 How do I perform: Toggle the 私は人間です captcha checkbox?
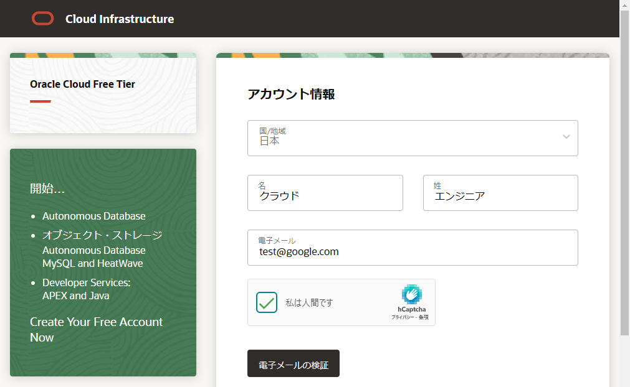pos(266,302)
